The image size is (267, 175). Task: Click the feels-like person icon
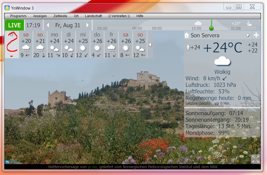[x=188, y=48]
